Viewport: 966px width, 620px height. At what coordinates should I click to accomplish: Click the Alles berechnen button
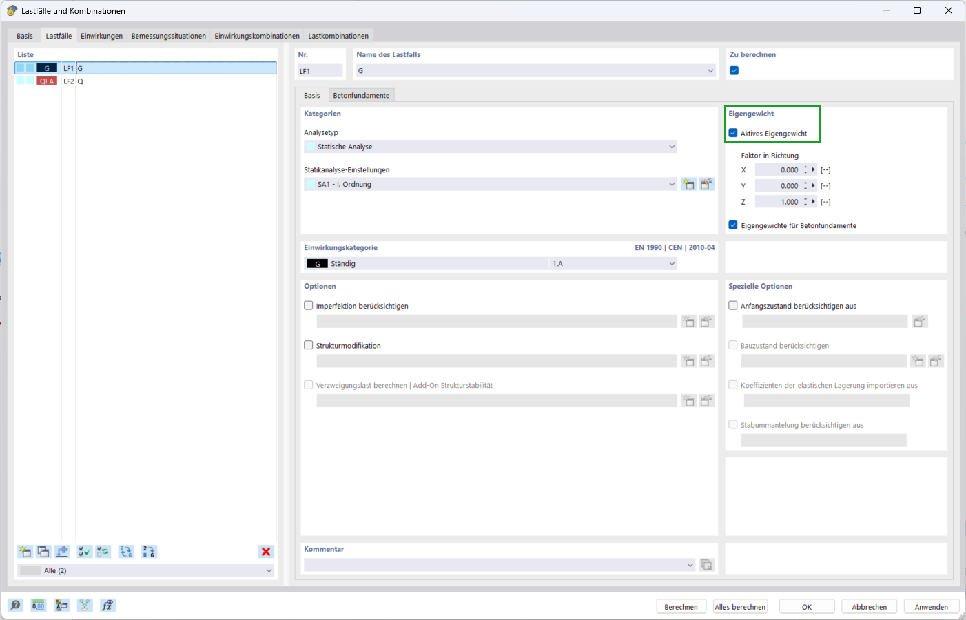[740, 607]
